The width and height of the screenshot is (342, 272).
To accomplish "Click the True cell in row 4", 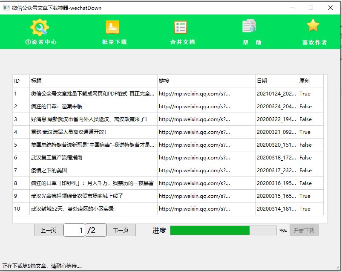I will pyautogui.click(x=310, y=132).
